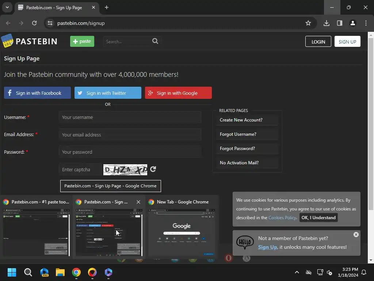Focus the Enter captcha field

80,169
